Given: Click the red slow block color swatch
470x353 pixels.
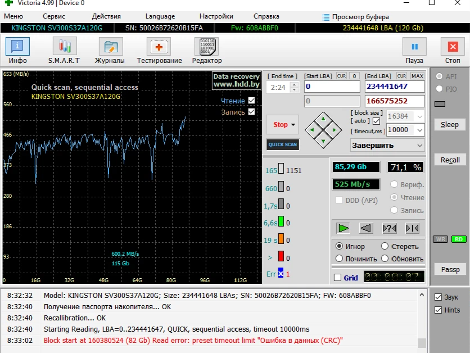Looking at the screenshot, I should (x=281, y=256).
